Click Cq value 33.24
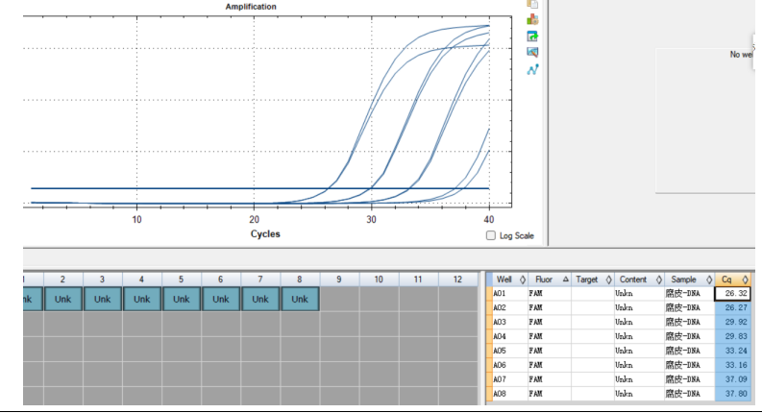 (733, 351)
